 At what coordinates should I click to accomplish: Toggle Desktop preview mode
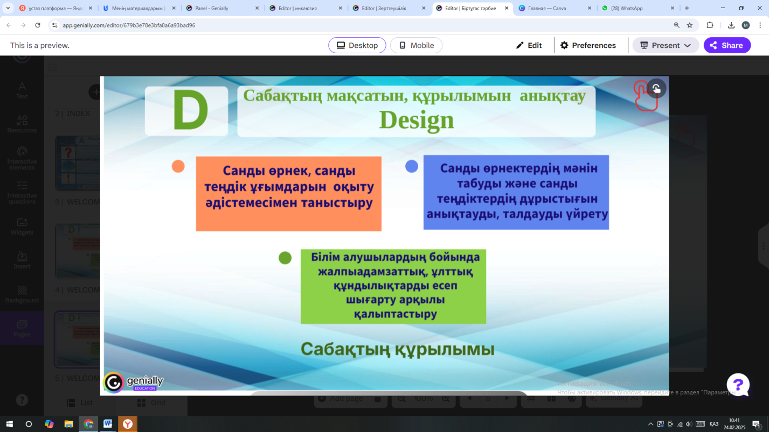pos(357,45)
